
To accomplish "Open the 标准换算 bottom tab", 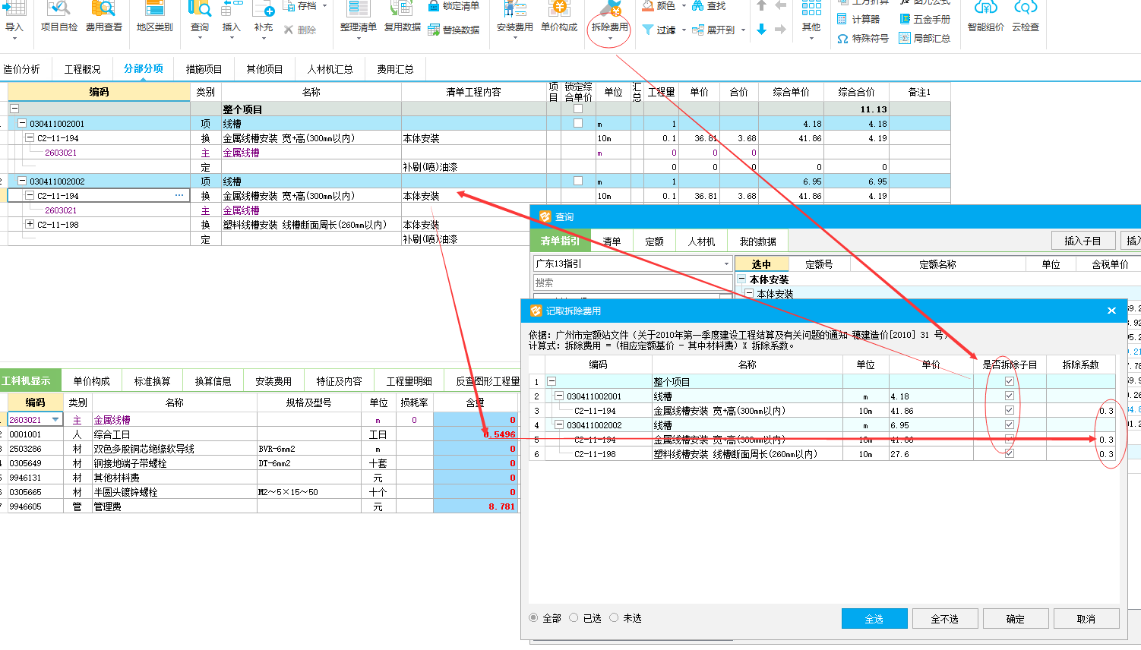I will pos(152,381).
